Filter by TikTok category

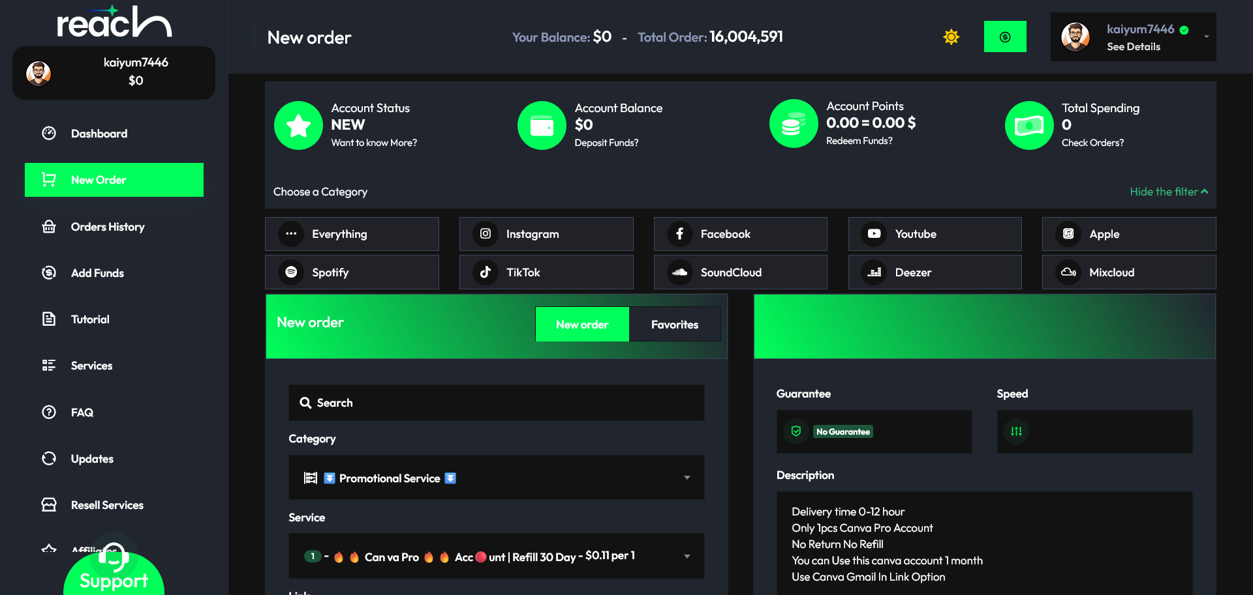coord(546,272)
